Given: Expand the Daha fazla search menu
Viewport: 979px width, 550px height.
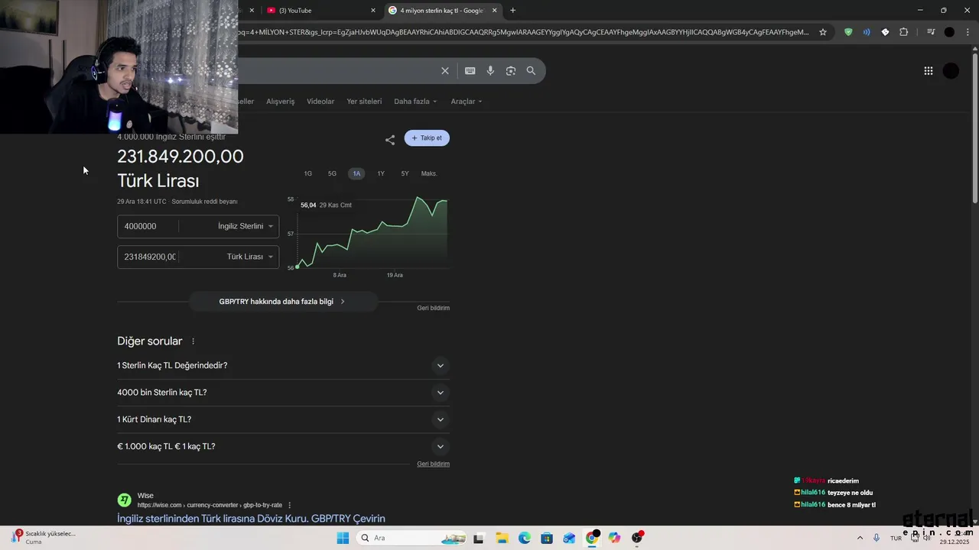Looking at the screenshot, I should 415,102.
